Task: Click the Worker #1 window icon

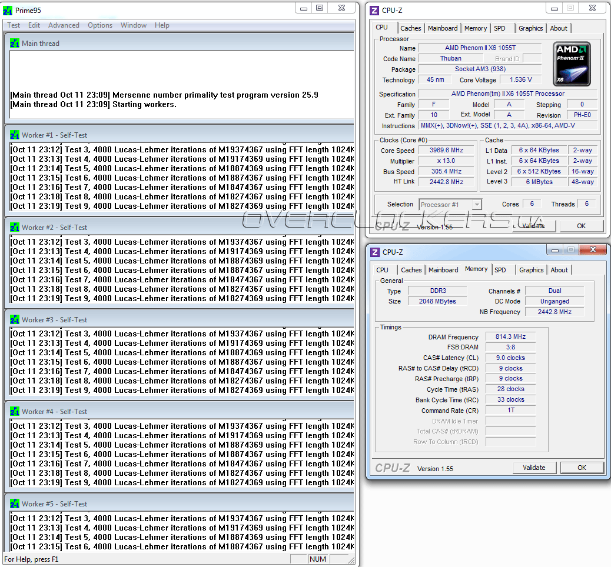Action: click(x=14, y=135)
